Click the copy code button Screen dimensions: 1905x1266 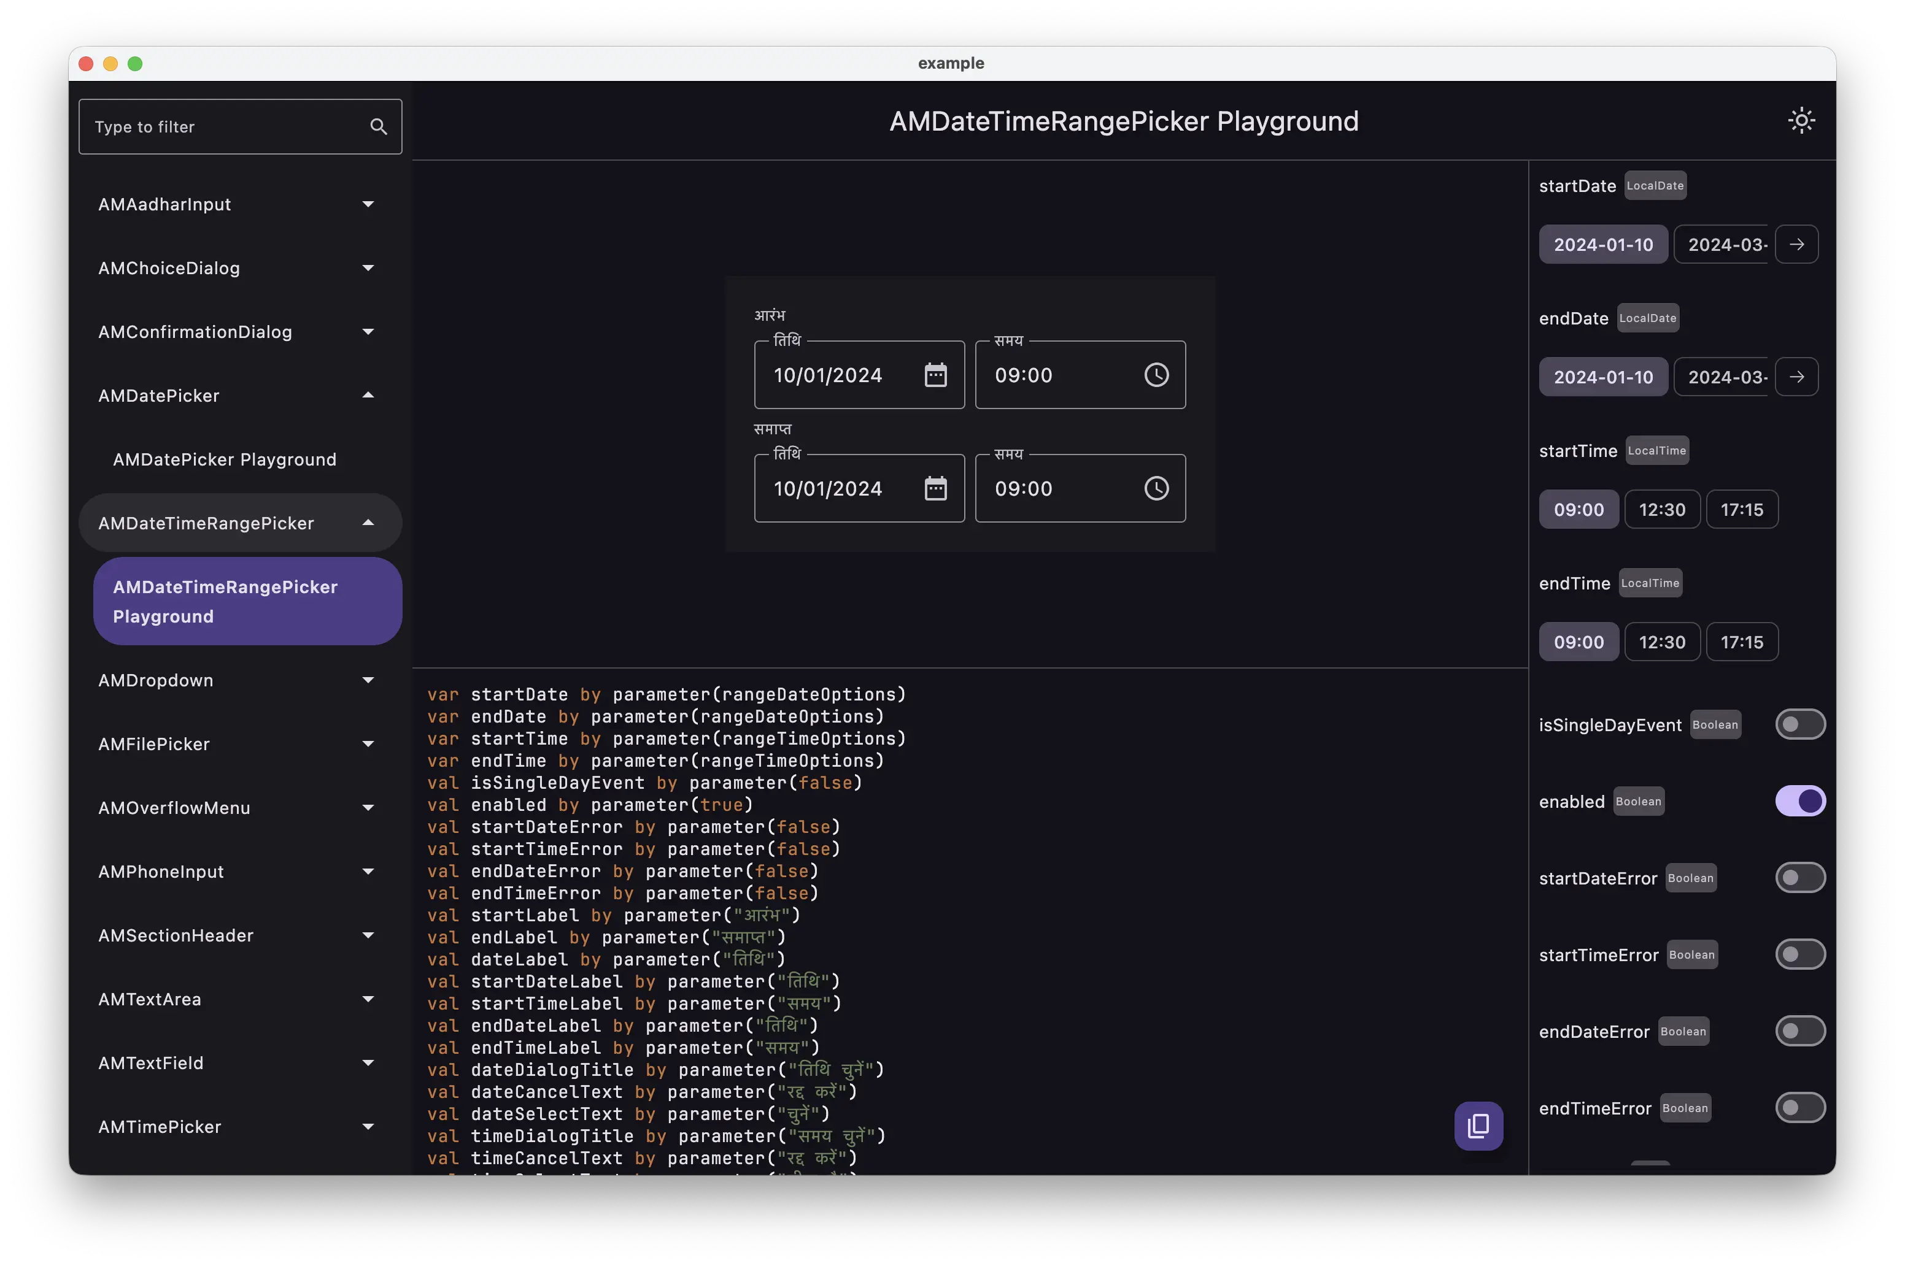(x=1478, y=1126)
